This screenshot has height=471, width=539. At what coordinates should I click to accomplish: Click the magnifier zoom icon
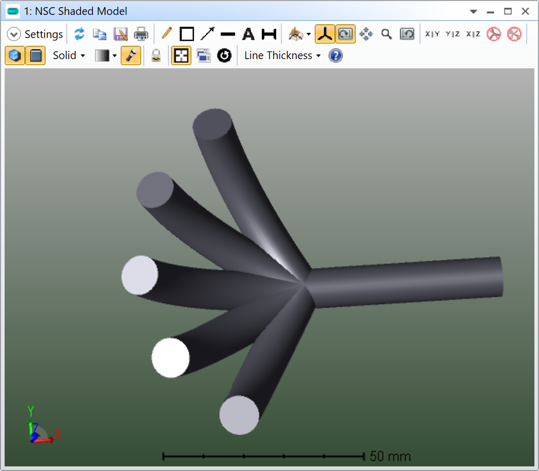(x=387, y=34)
